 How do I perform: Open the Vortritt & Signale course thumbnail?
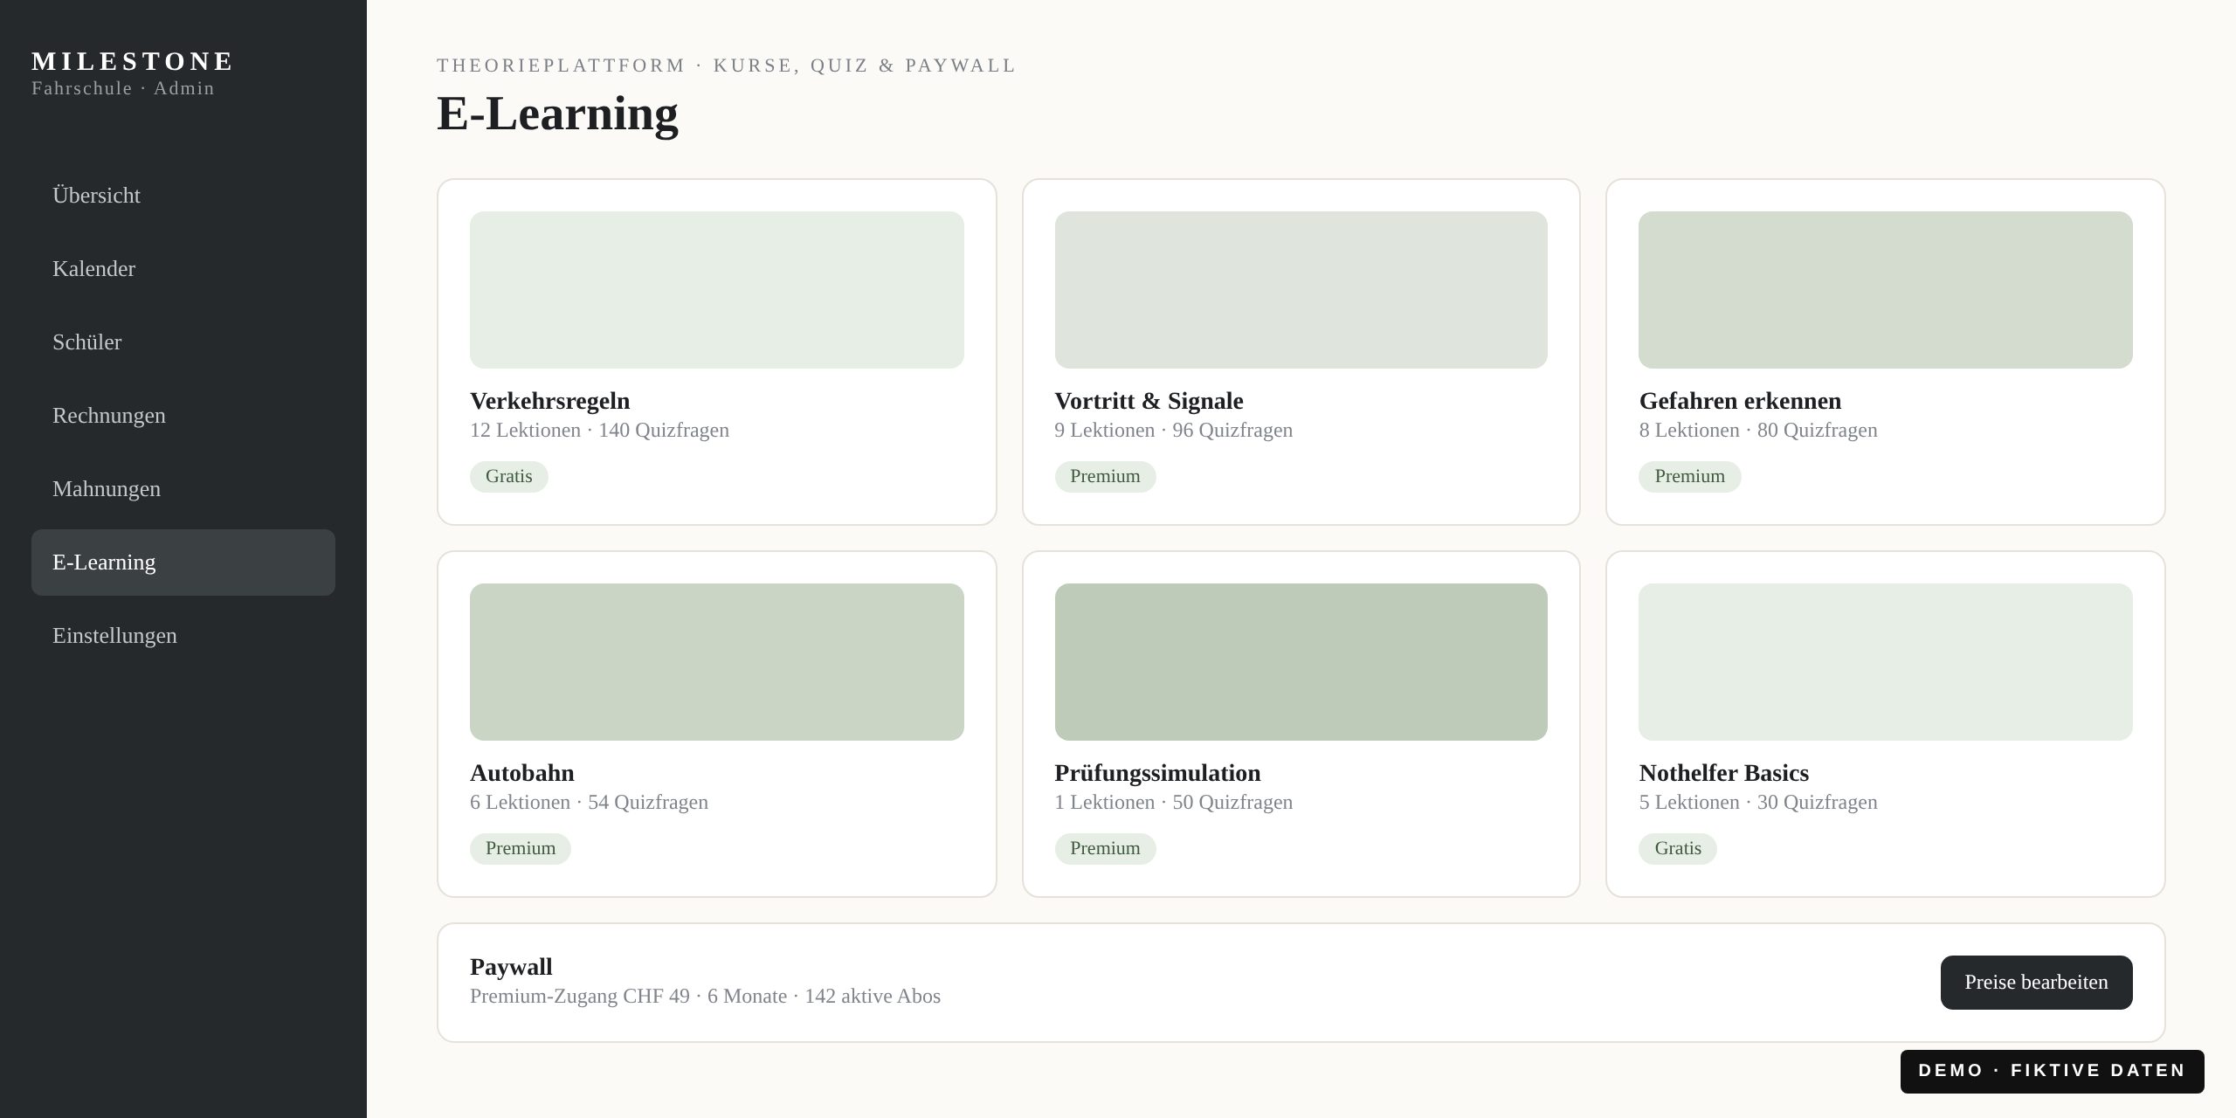click(1301, 290)
